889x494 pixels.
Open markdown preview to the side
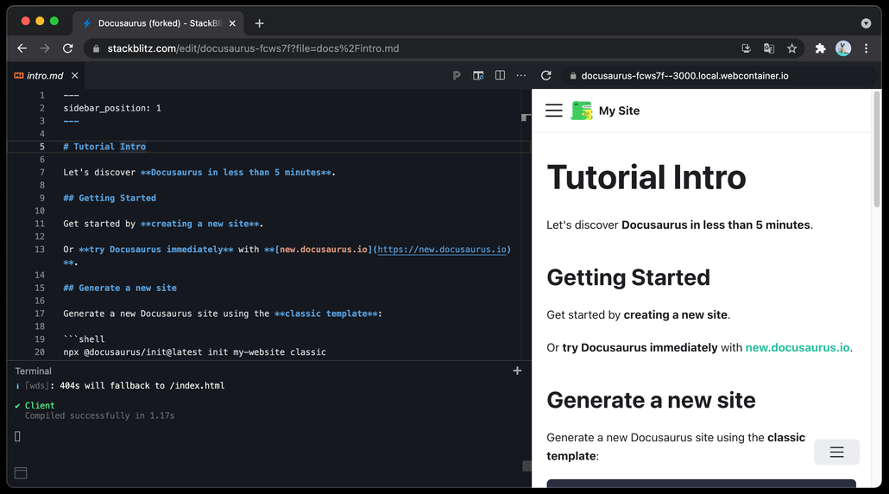tap(478, 75)
